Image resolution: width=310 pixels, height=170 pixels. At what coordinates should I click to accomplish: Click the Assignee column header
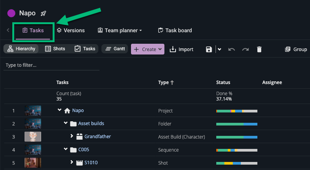pyautogui.click(x=272, y=83)
